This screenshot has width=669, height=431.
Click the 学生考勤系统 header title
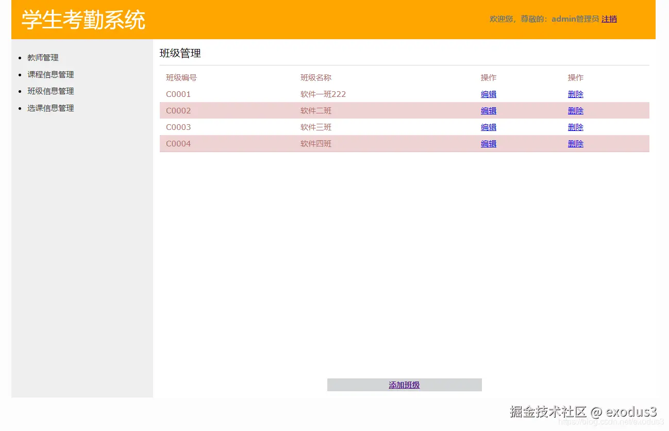[x=83, y=20]
